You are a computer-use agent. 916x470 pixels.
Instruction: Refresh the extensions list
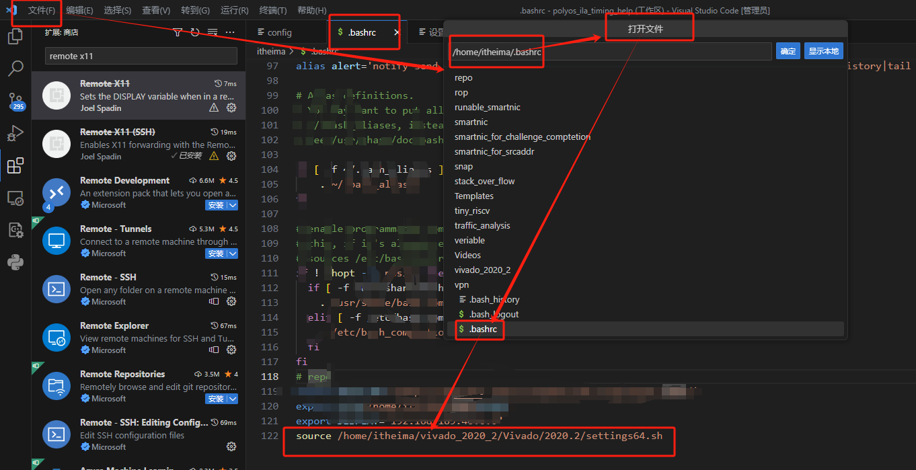pyautogui.click(x=195, y=32)
